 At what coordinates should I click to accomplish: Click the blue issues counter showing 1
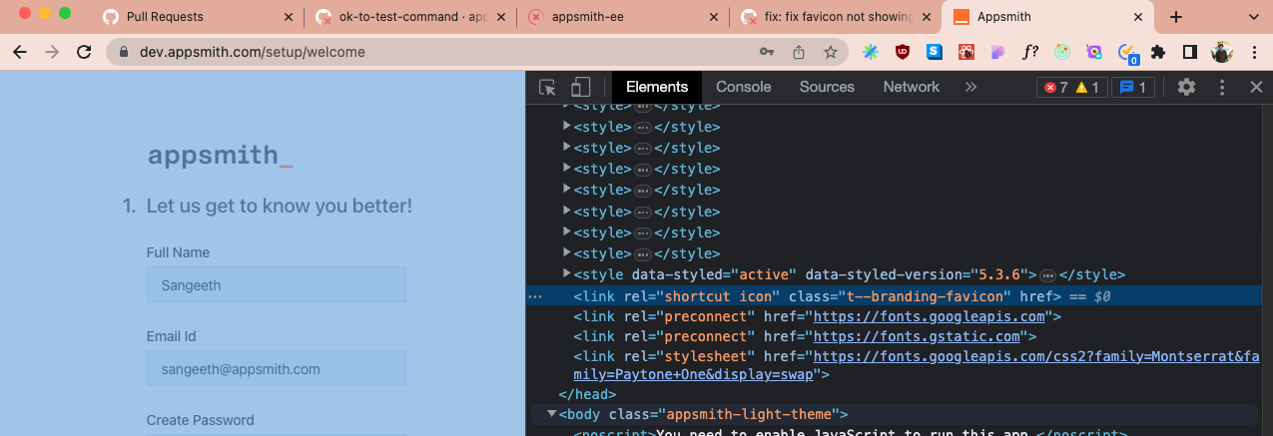pos(1133,87)
